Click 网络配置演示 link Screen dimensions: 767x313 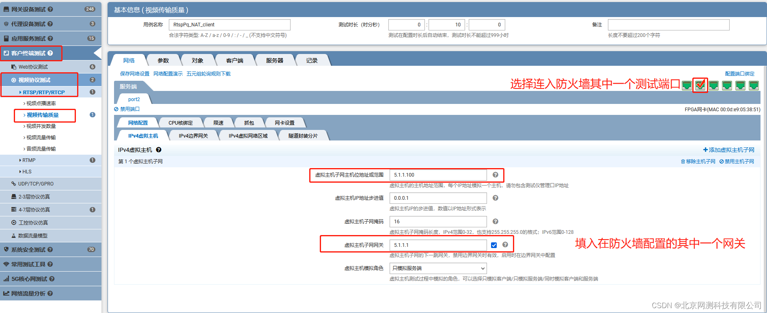coord(168,74)
